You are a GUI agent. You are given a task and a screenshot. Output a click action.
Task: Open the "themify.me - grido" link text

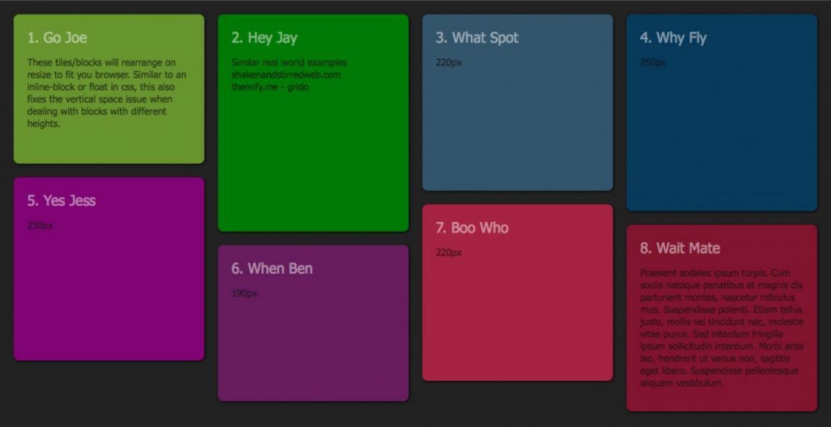click(x=270, y=87)
